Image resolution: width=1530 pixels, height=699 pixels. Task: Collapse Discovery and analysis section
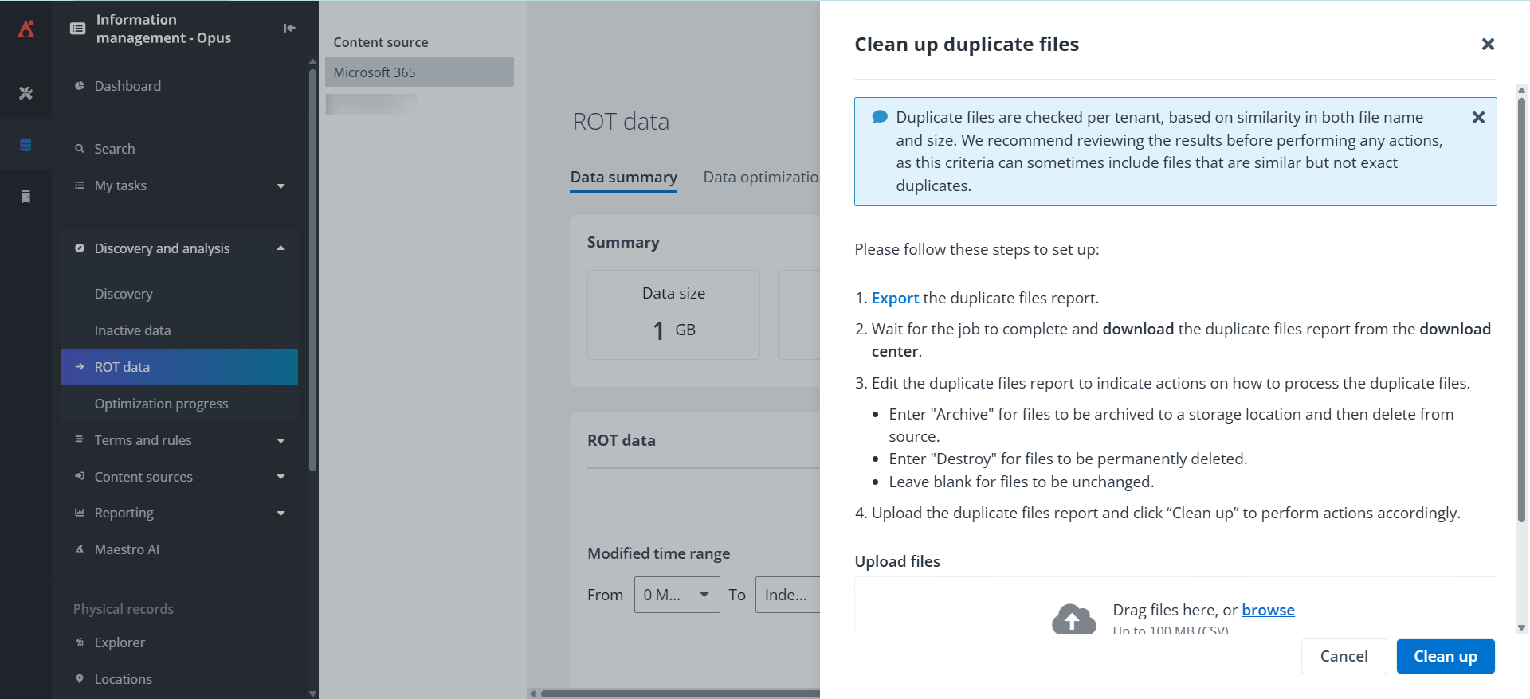point(280,248)
